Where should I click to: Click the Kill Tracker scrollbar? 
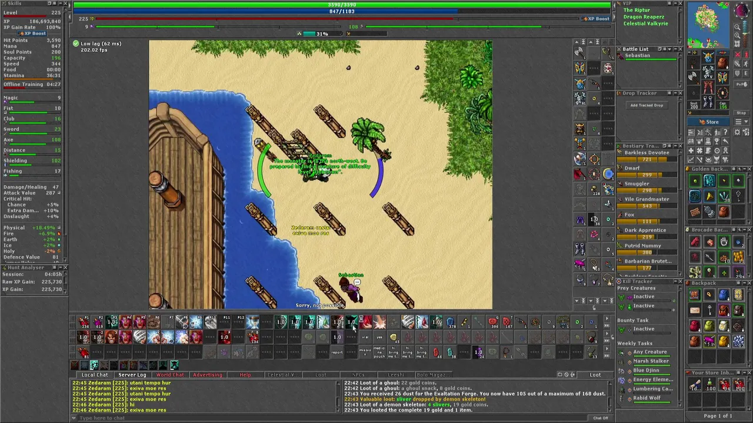click(x=681, y=347)
